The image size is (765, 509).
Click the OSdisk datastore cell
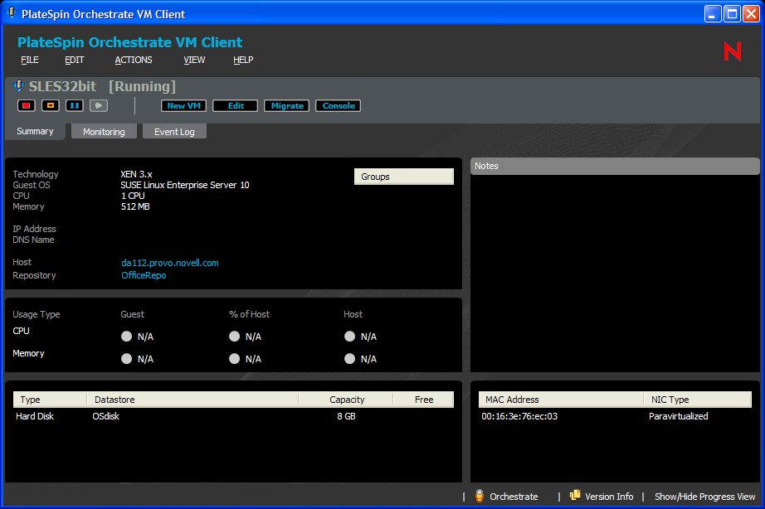(106, 416)
